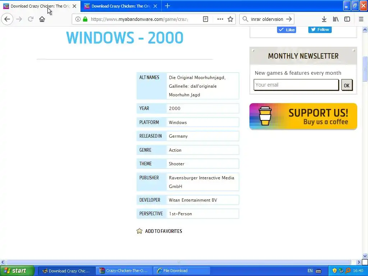This screenshot has width=368, height=276.
Task: Click the WINDOWS - 2000 heading
Action: tap(125, 37)
